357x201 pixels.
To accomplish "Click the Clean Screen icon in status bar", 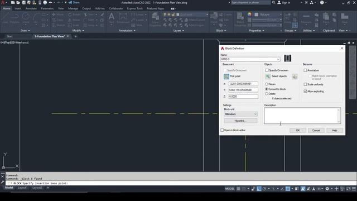I will [x=348, y=189].
